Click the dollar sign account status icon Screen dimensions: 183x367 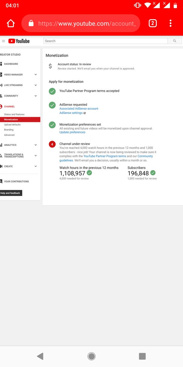(x=50, y=66)
